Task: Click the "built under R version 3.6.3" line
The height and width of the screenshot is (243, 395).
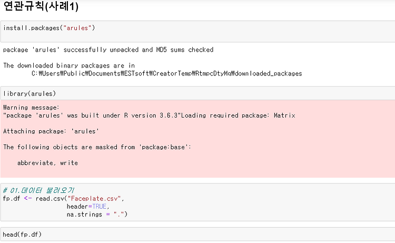Action: click(x=149, y=115)
